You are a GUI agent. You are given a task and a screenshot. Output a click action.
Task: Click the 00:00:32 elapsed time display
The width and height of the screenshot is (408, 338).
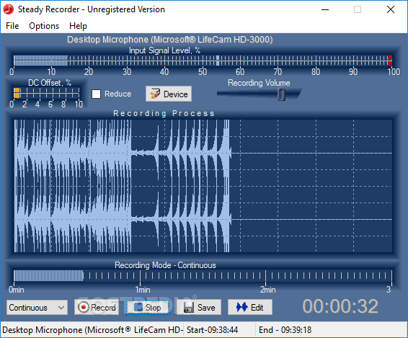[x=340, y=306]
